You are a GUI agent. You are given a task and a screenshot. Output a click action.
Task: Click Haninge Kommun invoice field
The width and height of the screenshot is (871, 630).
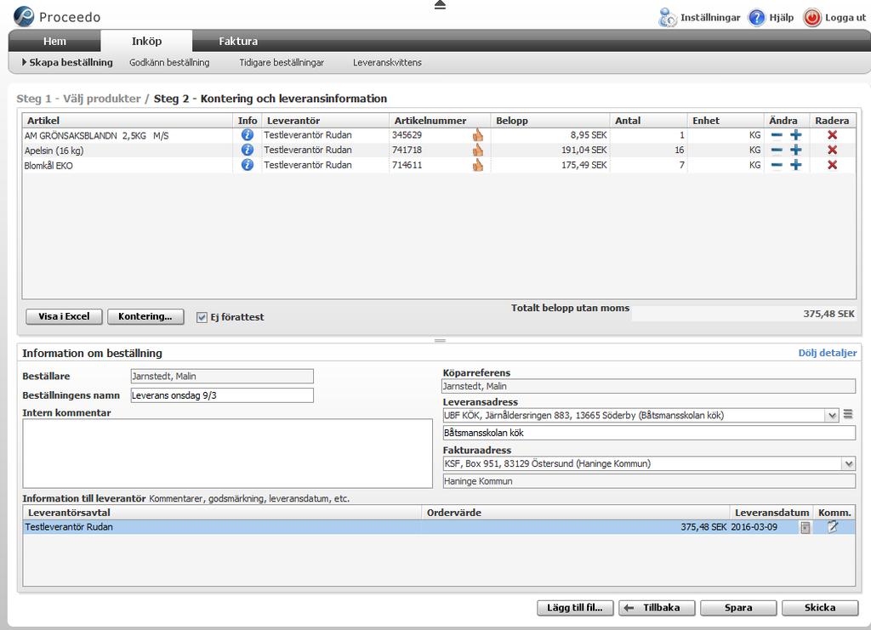coord(649,481)
